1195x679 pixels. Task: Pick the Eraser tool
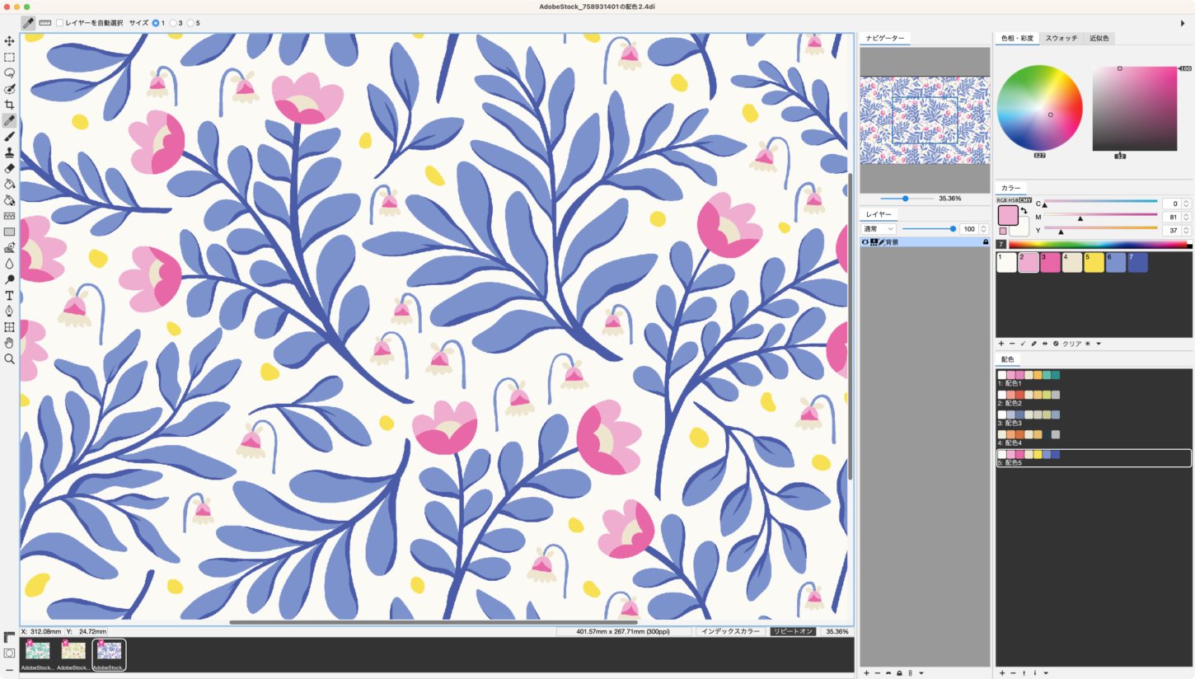pos(9,168)
